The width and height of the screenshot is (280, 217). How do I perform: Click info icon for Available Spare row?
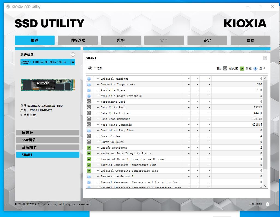pos(89,90)
